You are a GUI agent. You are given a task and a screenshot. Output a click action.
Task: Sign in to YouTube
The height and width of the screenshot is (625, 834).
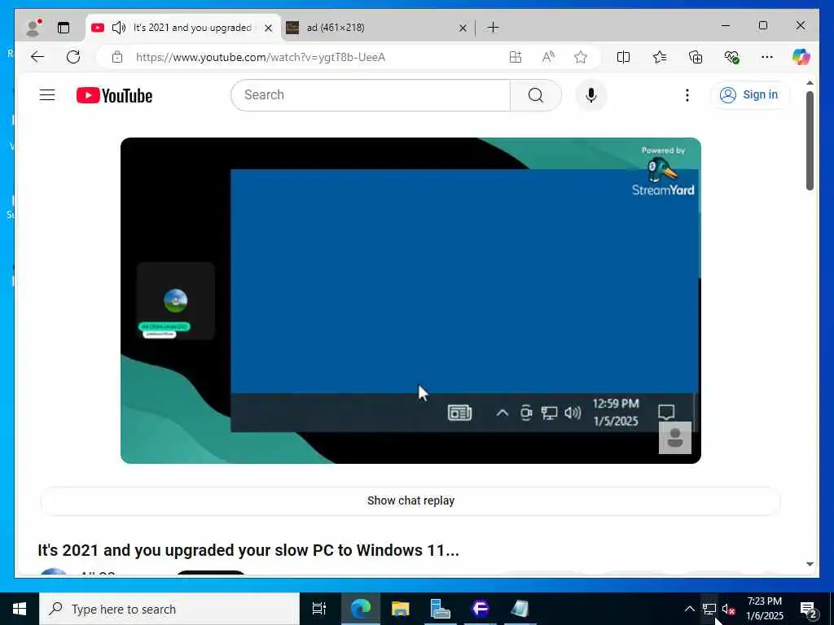click(x=749, y=94)
